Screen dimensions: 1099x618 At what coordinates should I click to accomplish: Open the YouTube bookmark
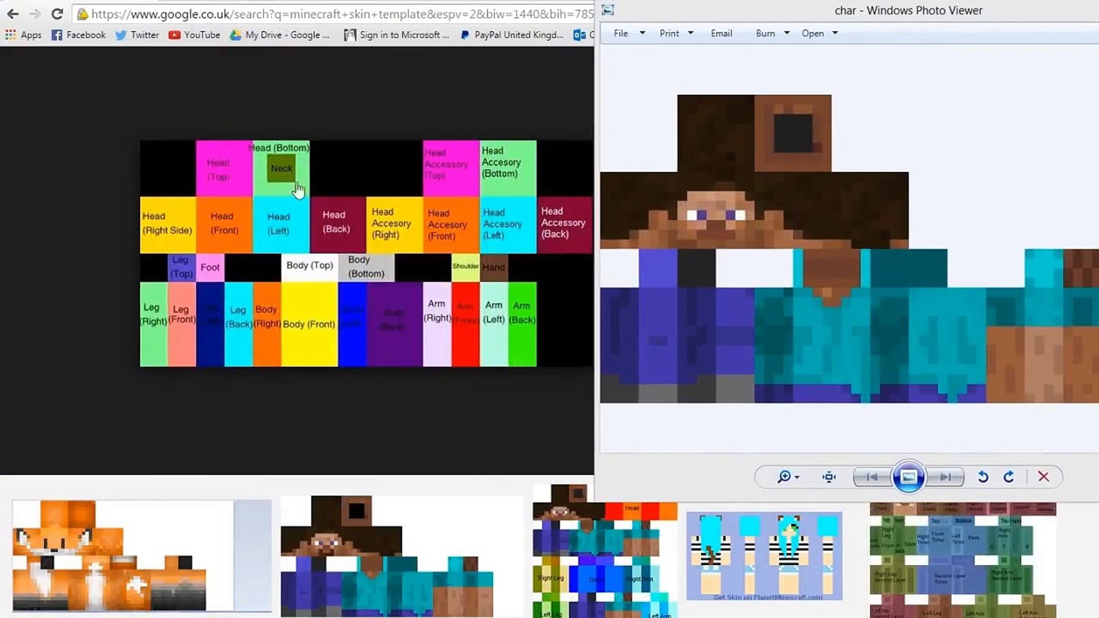(x=195, y=35)
